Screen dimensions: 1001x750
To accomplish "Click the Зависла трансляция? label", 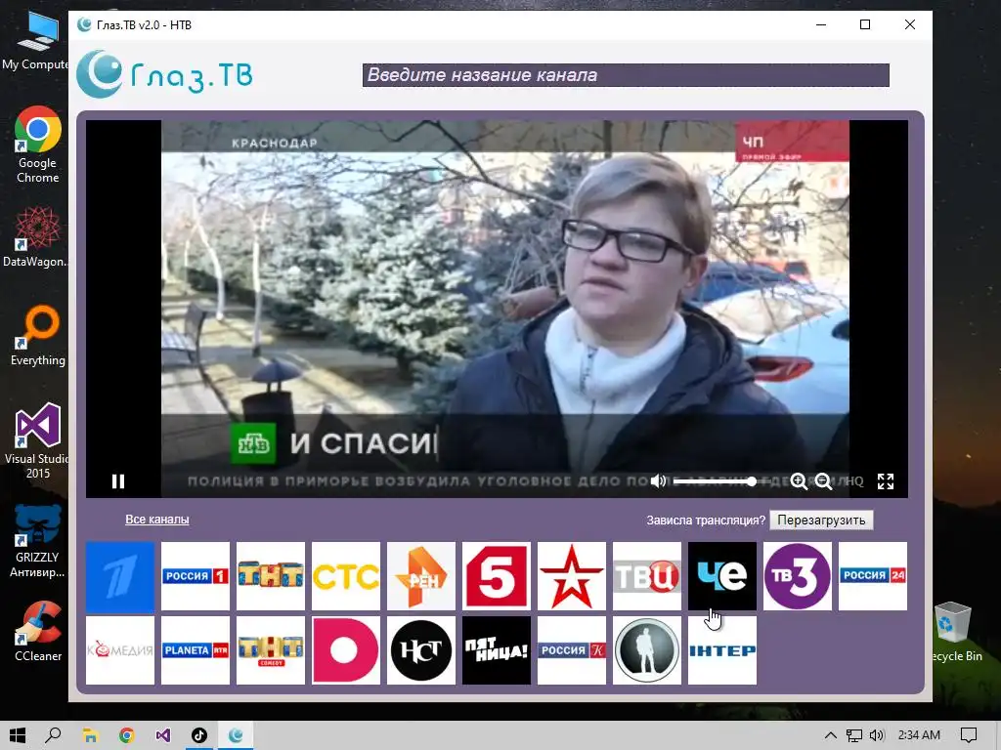I will point(706,521).
